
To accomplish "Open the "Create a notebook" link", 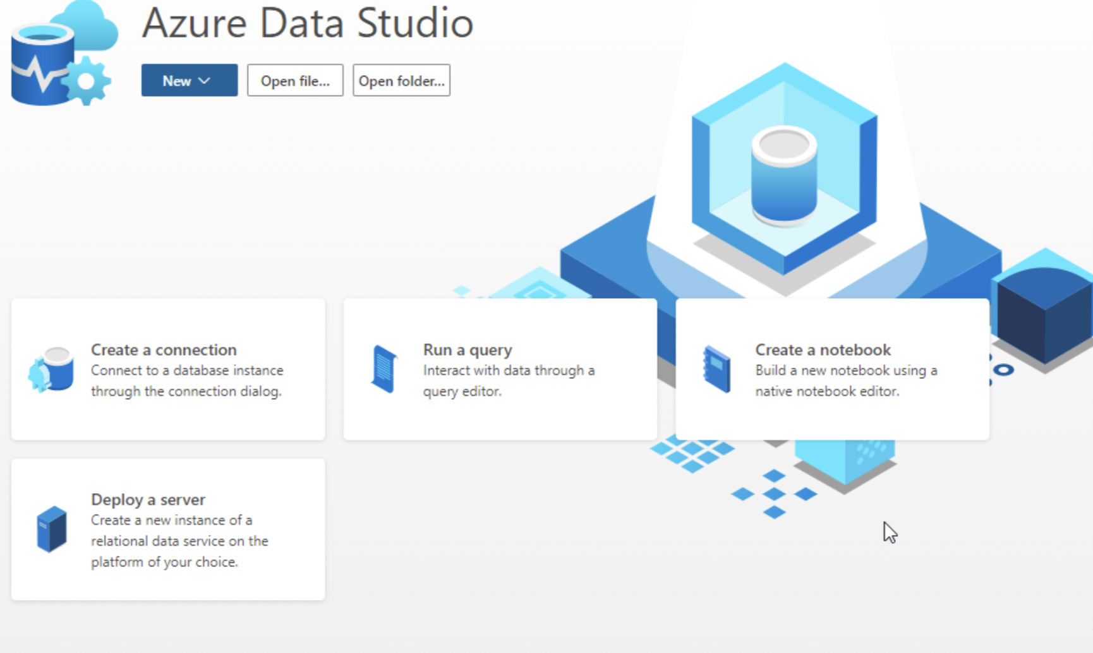I will coord(822,349).
